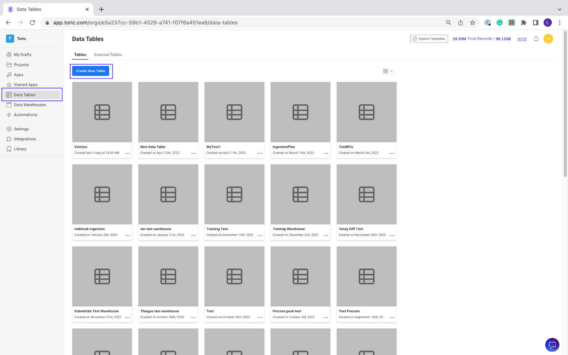Open options menu for Training Test
The image size is (568, 355).
[260, 235]
